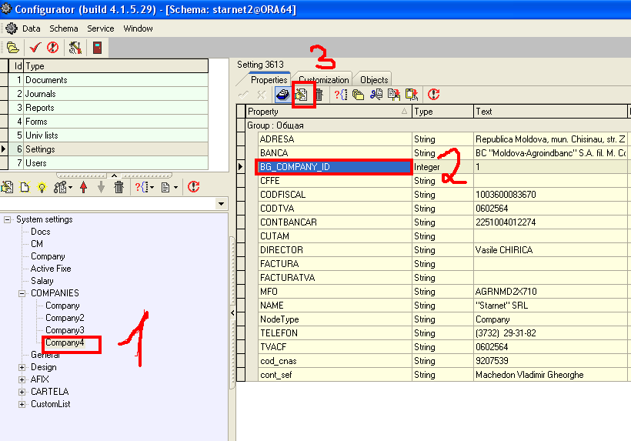Image resolution: width=631 pixels, height=441 pixels.
Task: Select Company2 under COMPANIES
Action: coord(65,318)
